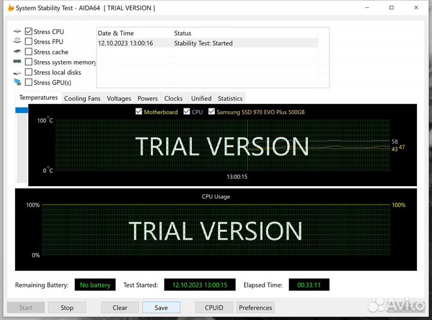432x320 pixels.
Task: Uncheck the Stress CPU checkbox
Action: click(x=29, y=31)
